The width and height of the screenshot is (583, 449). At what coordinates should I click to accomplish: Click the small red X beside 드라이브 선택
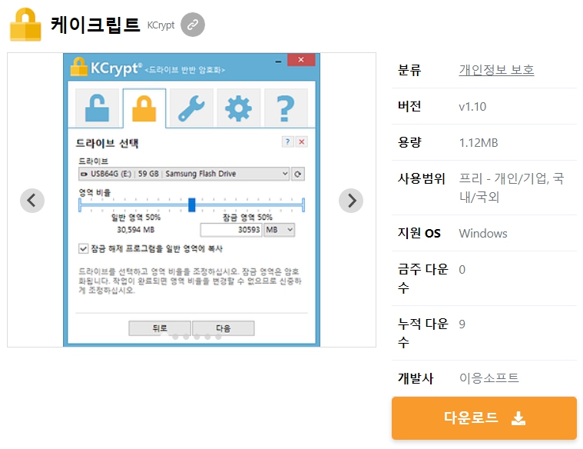coord(302,141)
